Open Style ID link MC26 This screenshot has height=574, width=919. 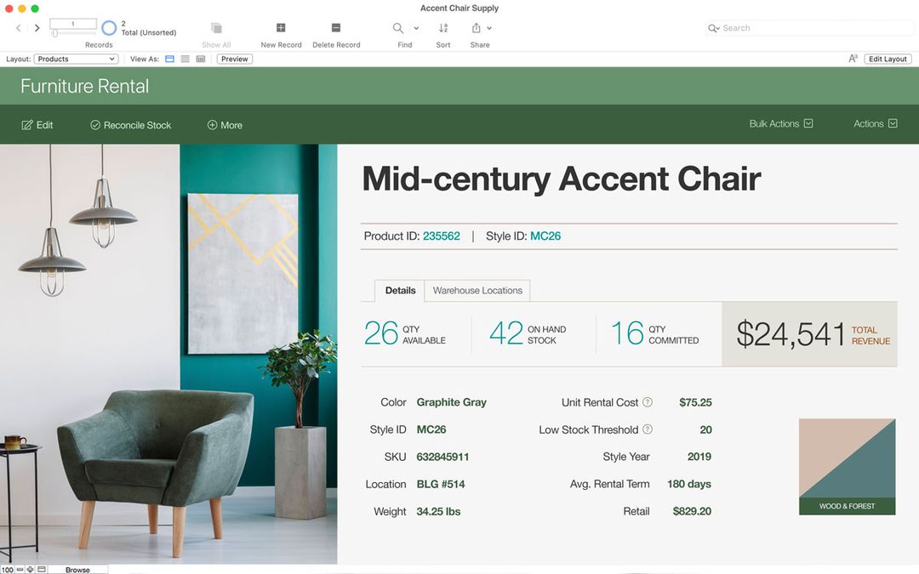(x=545, y=236)
